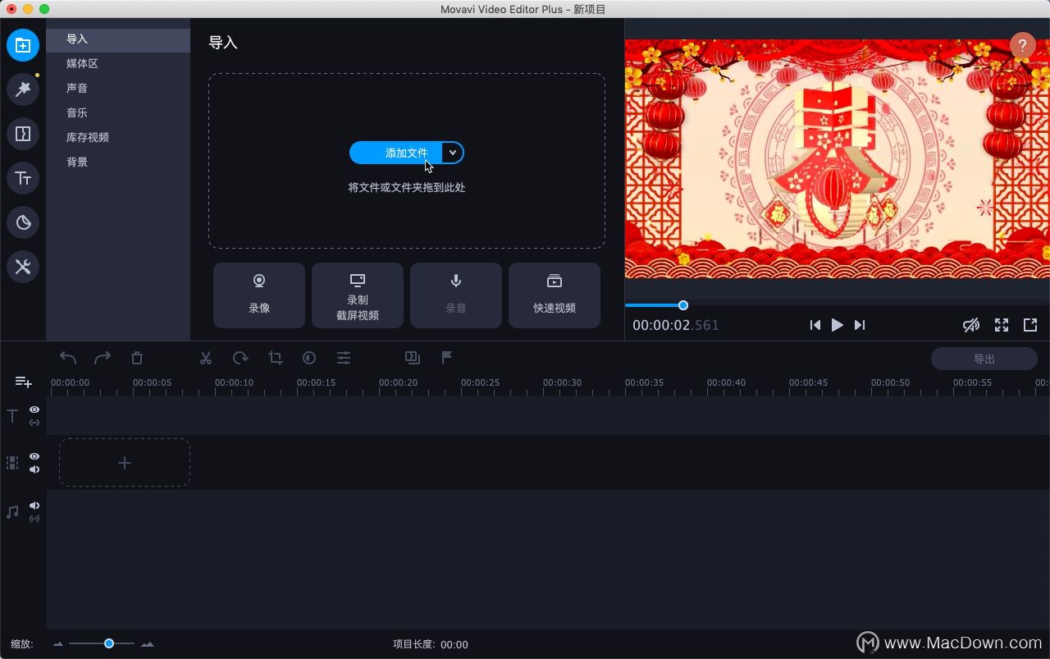Play the preview video
This screenshot has width=1050, height=659.
837,325
